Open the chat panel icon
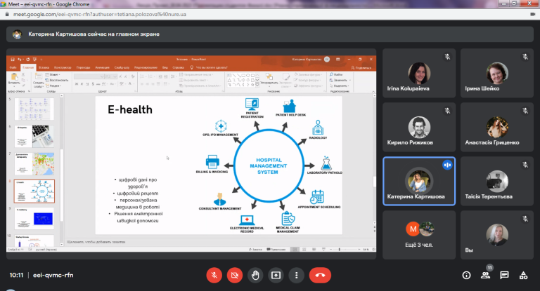The height and width of the screenshot is (291, 540). coord(504,275)
